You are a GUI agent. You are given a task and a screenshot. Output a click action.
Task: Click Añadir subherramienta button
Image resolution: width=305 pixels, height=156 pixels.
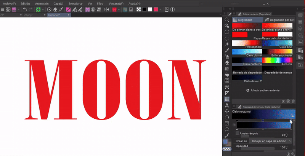coord(263,91)
